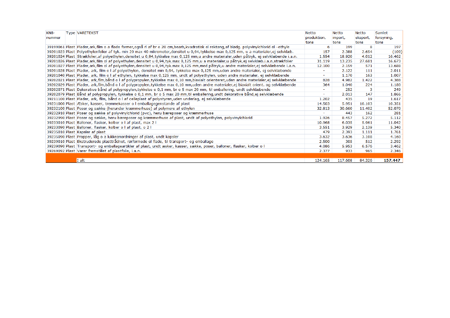Click KN8 code 39201026
This screenshot has height=318, width=450.
(56, 61)
